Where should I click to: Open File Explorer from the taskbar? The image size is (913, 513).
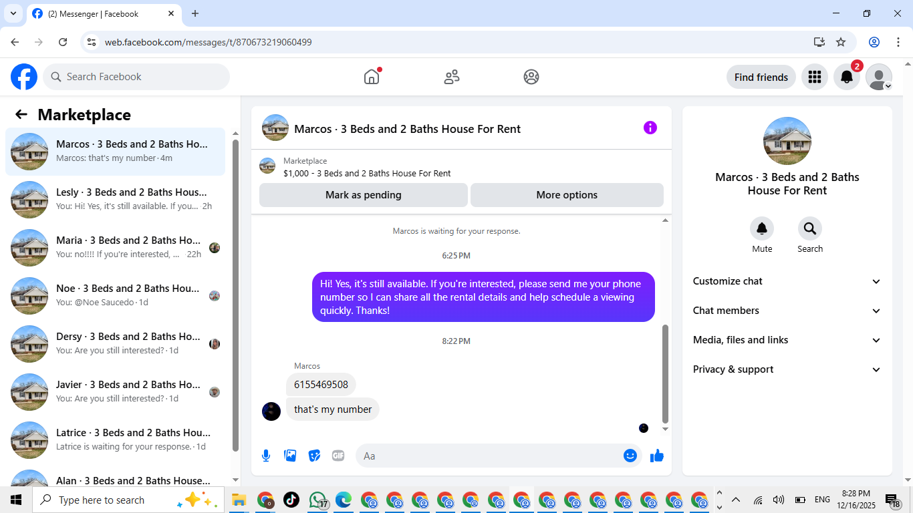coord(239,500)
